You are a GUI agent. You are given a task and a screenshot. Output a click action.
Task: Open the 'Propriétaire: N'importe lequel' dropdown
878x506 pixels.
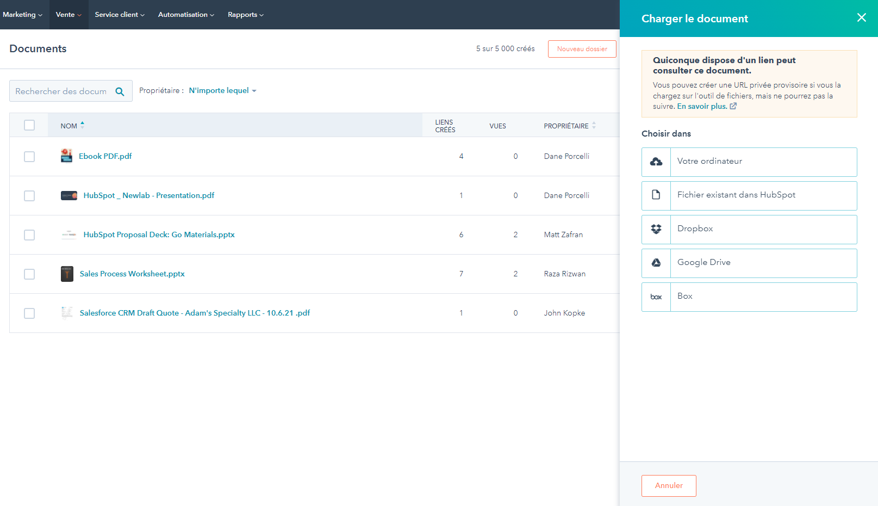point(222,90)
